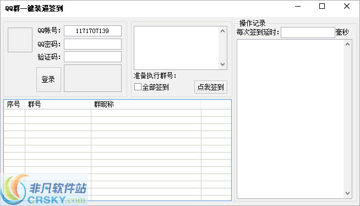
Task: Click the 群号 column header
Action: [58, 105]
